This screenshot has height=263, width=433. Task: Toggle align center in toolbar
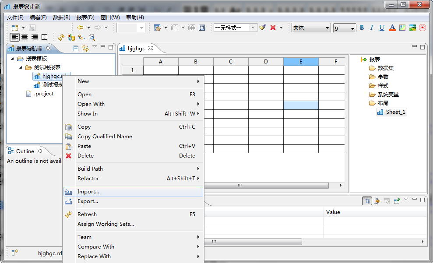[25, 37]
